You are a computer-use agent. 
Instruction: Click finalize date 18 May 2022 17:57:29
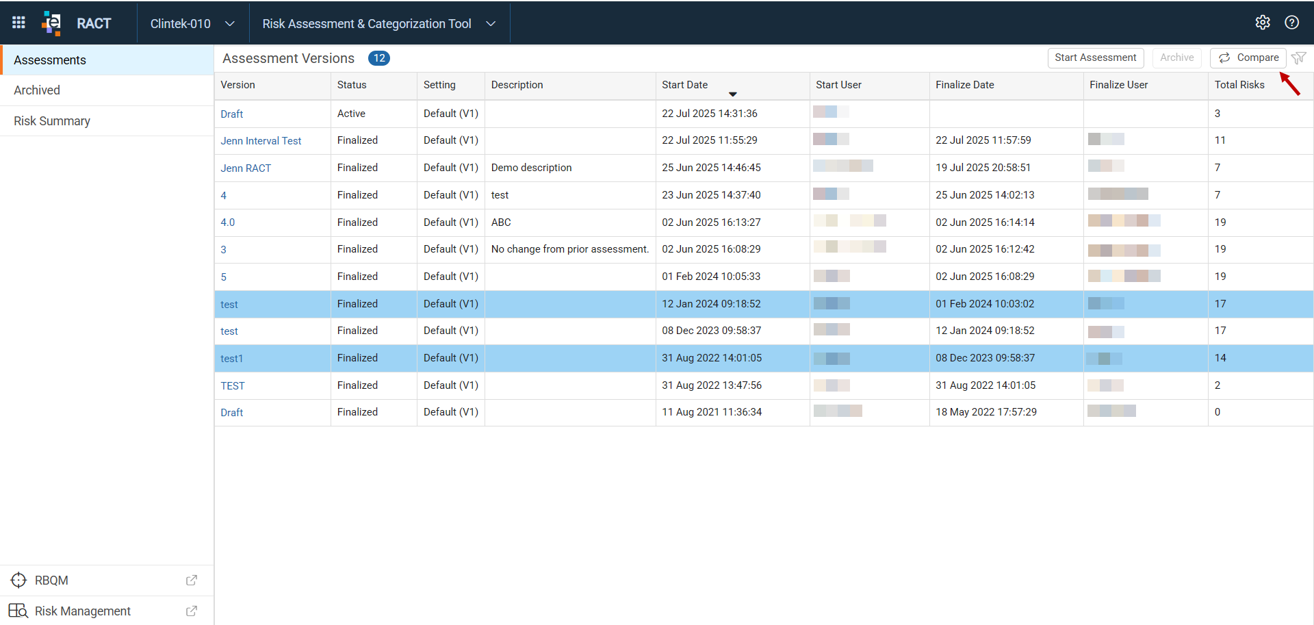(986, 412)
